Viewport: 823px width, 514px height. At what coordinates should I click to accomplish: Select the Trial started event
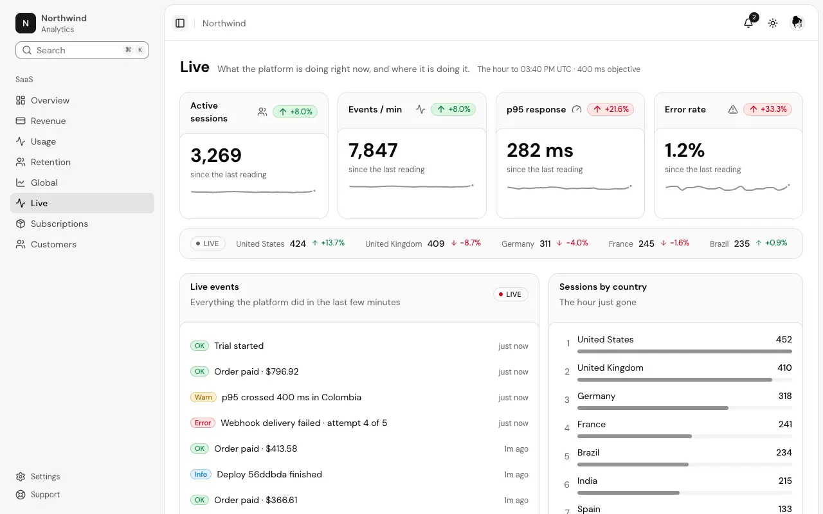coord(359,346)
